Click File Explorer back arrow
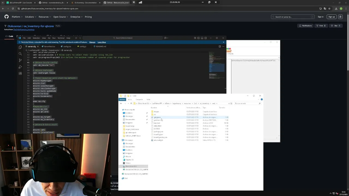The image size is (349, 196). (121, 103)
